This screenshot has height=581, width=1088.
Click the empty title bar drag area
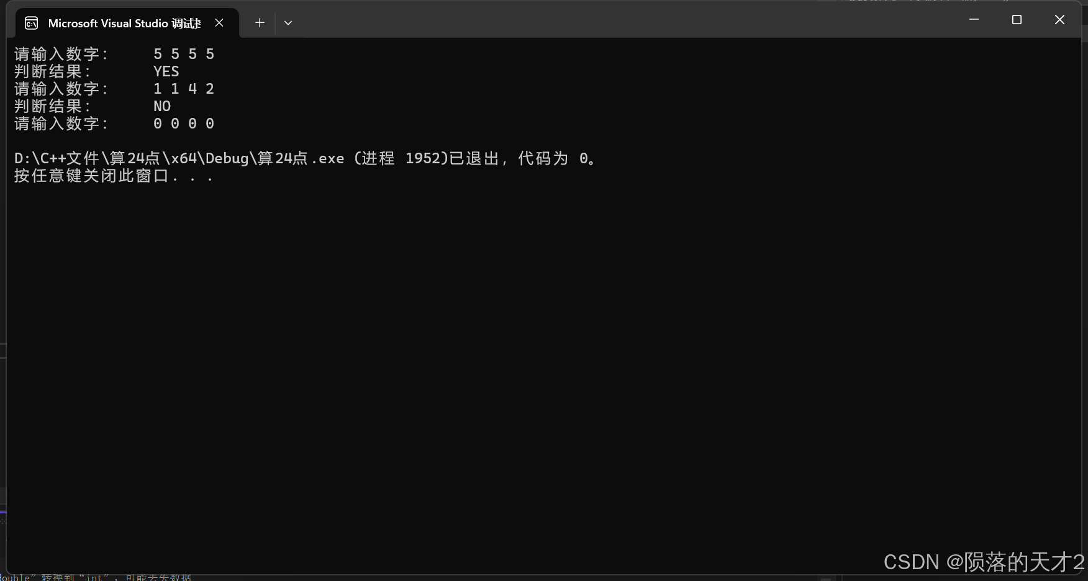[621, 20]
